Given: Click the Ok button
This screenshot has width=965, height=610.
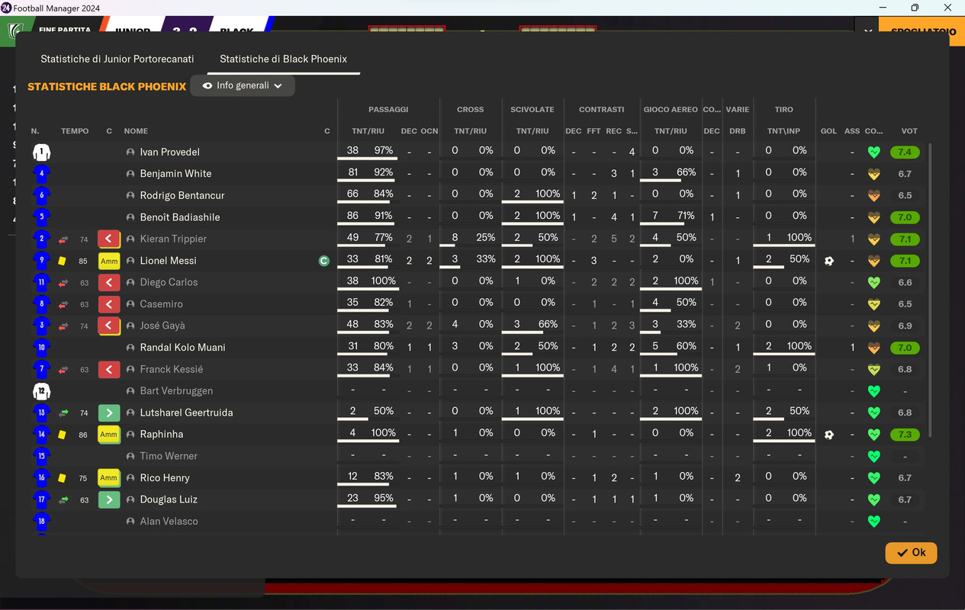Looking at the screenshot, I should [911, 553].
